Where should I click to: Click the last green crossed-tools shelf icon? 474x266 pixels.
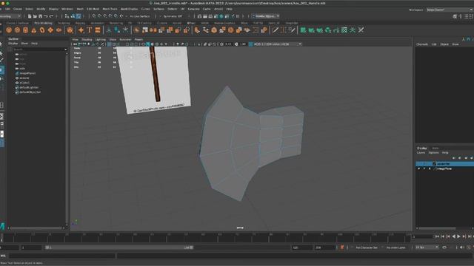pyautogui.click(x=361, y=30)
